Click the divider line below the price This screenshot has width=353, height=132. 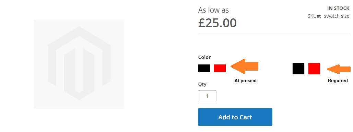point(273,35)
